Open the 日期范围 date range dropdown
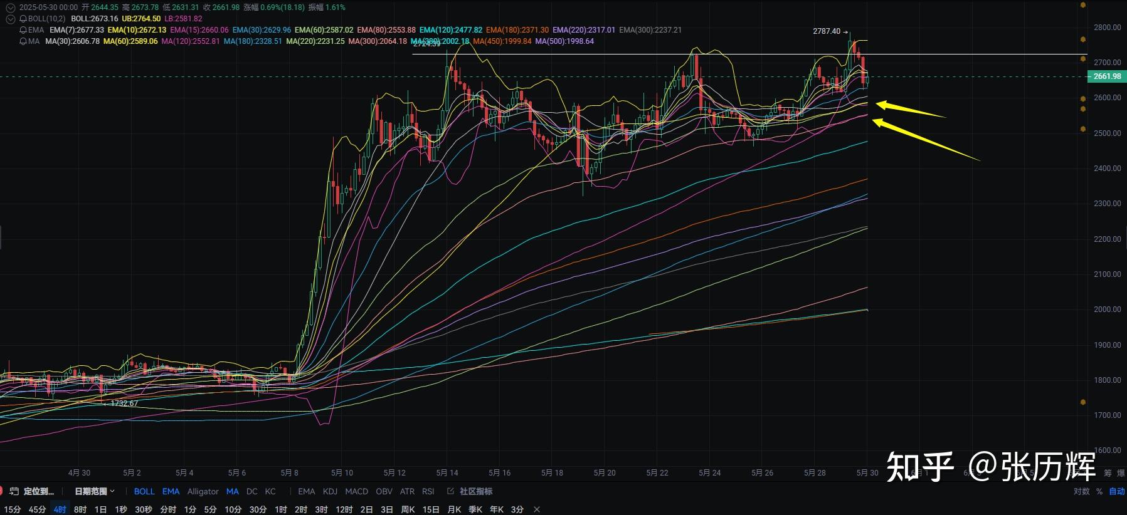 pos(95,491)
